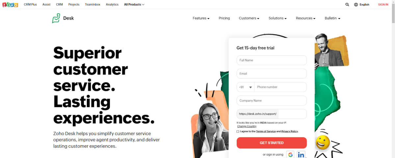Open the Solutions dropdown menu

click(277, 18)
